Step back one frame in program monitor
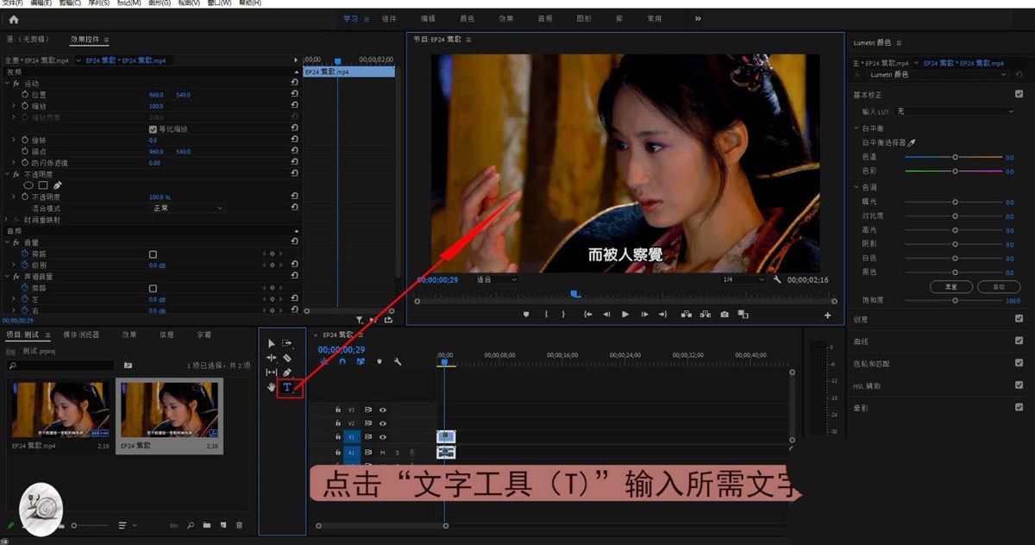Screen dimensions: 1035x545 coord(607,315)
